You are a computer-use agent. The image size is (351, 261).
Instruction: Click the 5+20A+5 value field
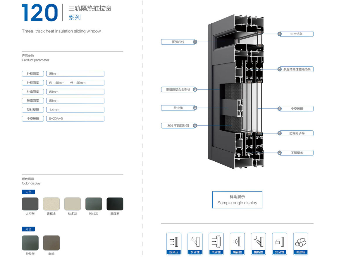(75, 119)
